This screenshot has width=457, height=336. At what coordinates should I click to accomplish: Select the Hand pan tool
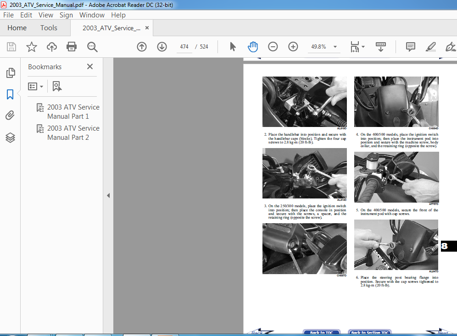253,47
